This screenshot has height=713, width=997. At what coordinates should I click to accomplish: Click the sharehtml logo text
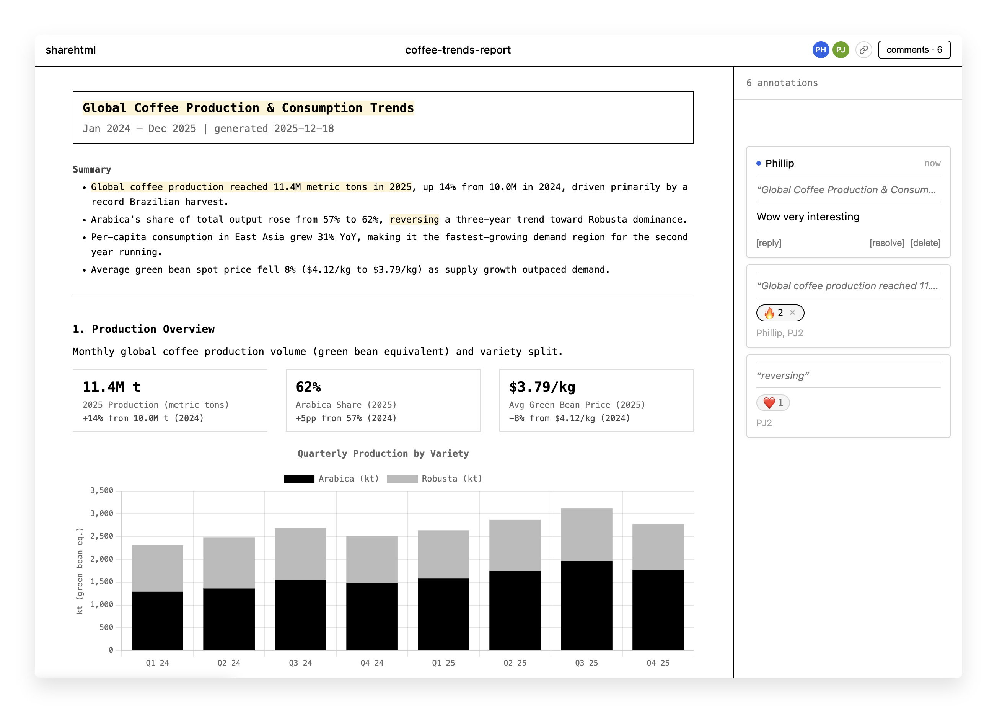71,50
